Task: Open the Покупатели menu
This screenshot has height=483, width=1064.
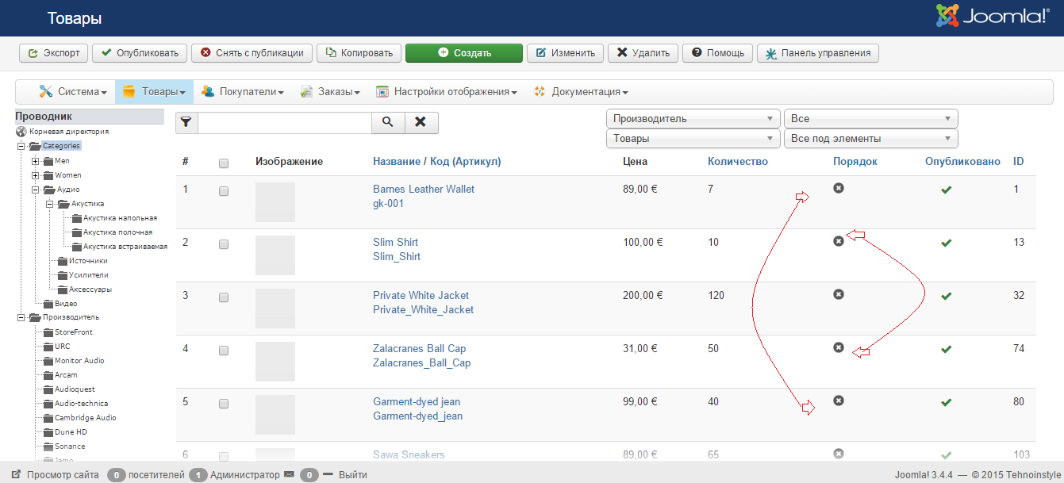Action: point(242,92)
